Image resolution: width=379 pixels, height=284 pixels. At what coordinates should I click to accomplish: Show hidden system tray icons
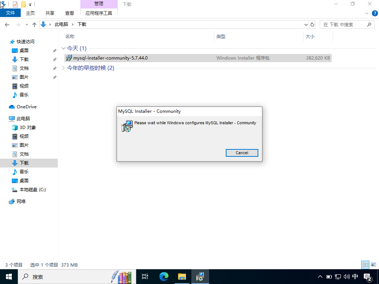pyautogui.click(x=320, y=277)
